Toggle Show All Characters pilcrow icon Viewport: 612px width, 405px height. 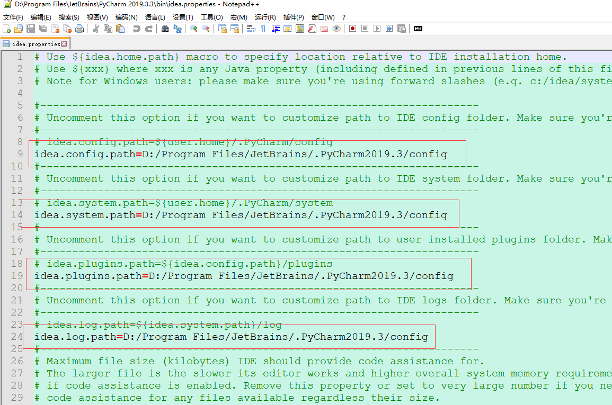263,29
